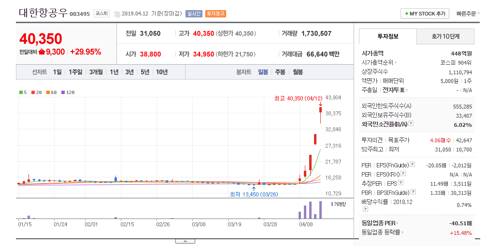Click the 투자경고 warning badge
The image size is (486, 246).
(x=216, y=14)
